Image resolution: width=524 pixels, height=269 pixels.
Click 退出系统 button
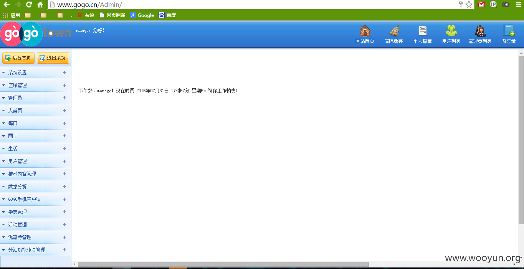tap(53, 58)
